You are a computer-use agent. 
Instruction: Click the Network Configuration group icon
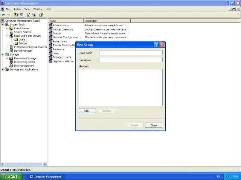50,37
